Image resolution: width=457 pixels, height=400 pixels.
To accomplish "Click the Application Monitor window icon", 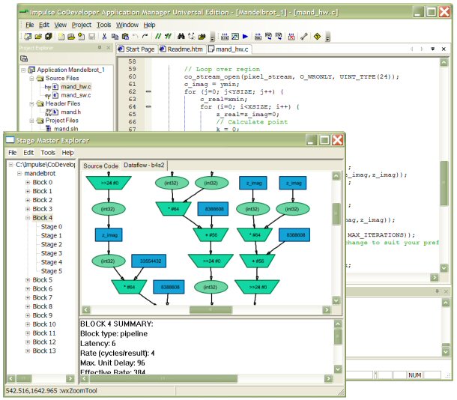I will tap(235, 37).
